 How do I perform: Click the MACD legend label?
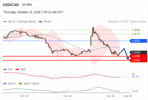pos(12,84)
